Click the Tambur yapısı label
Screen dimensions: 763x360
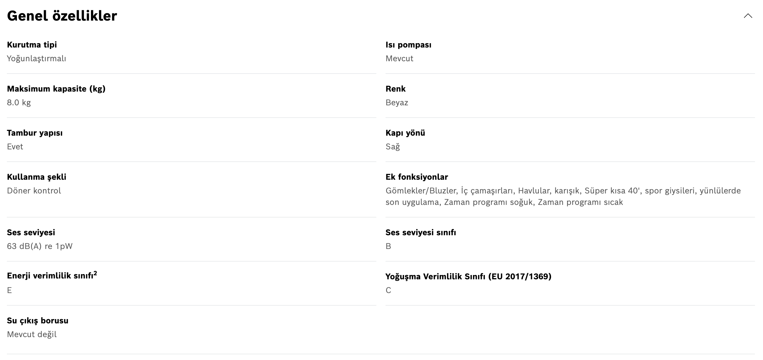click(x=35, y=133)
